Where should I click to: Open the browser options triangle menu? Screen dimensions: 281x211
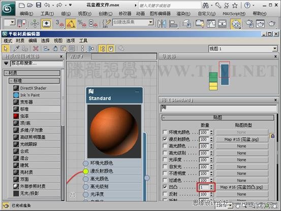pos(6,63)
